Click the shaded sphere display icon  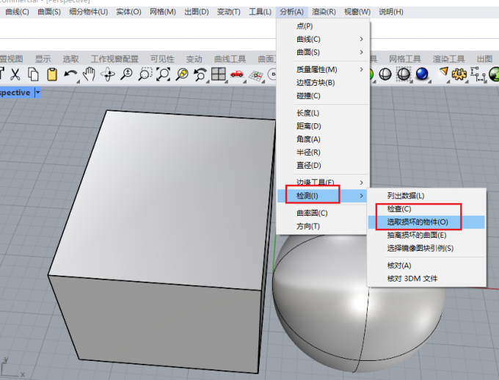click(385, 75)
